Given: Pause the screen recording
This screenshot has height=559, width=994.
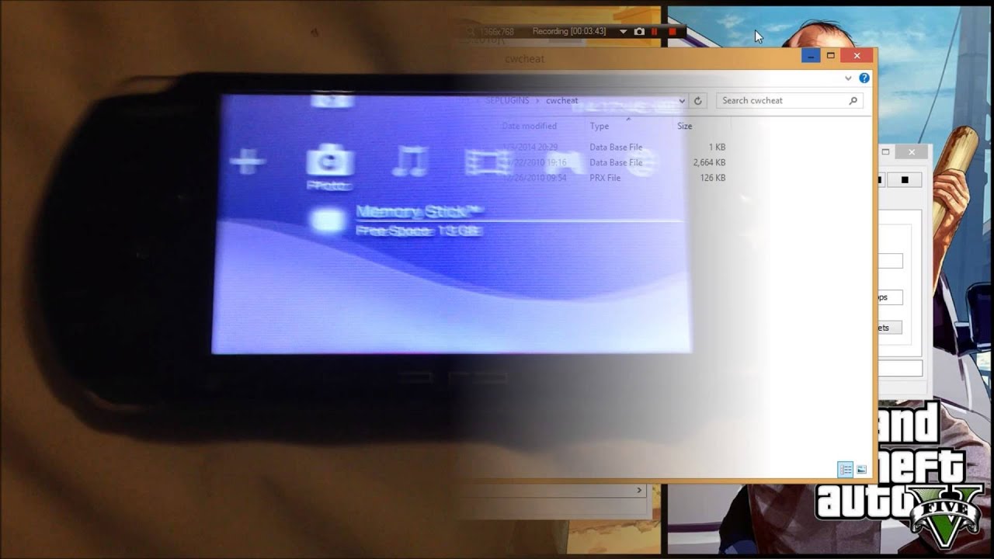Looking at the screenshot, I should pos(654,32).
